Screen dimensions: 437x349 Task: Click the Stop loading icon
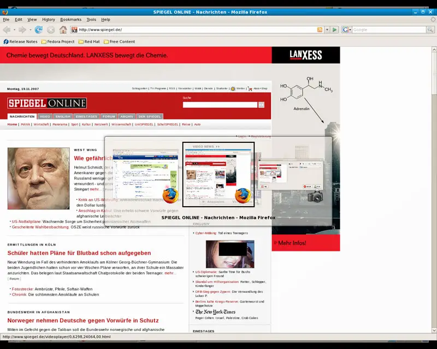pos(51,29)
